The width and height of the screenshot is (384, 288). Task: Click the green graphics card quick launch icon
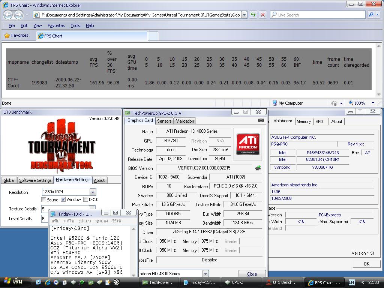(x=91, y=282)
